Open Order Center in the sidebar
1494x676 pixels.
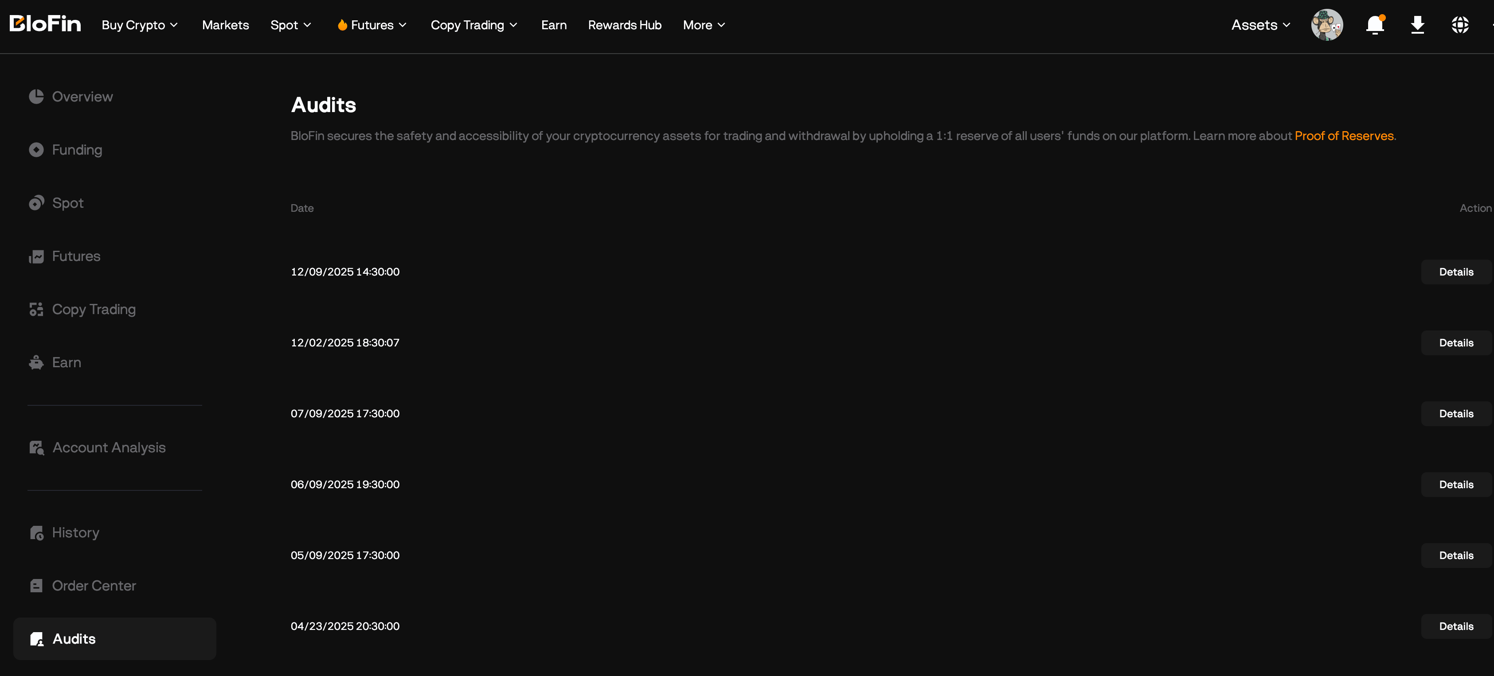point(94,586)
